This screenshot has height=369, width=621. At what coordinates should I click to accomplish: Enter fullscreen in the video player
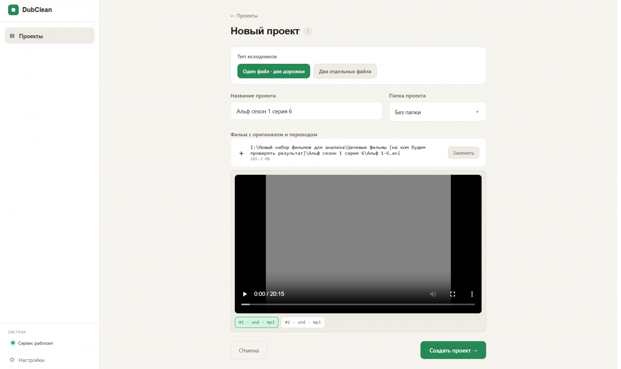click(x=453, y=294)
